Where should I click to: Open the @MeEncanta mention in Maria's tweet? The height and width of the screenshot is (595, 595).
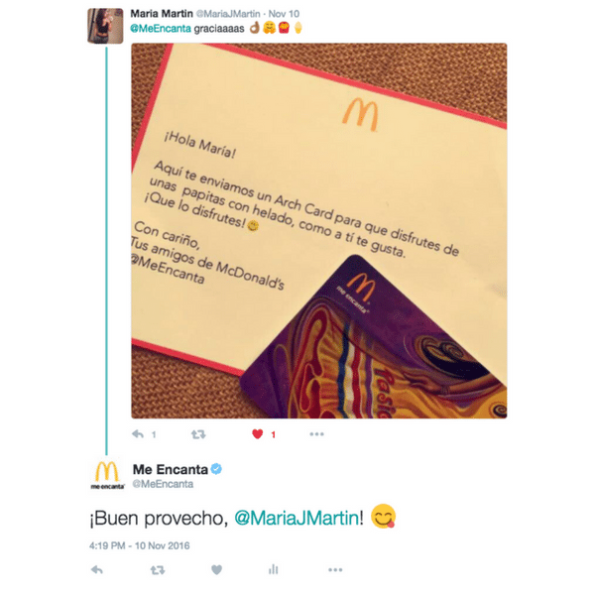point(161,29)
